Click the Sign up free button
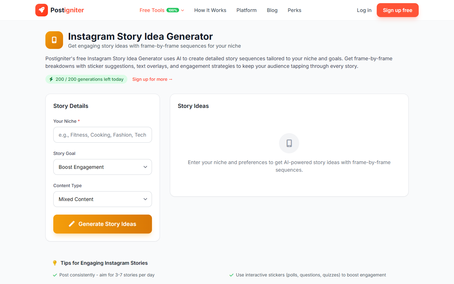 (398, 10)
